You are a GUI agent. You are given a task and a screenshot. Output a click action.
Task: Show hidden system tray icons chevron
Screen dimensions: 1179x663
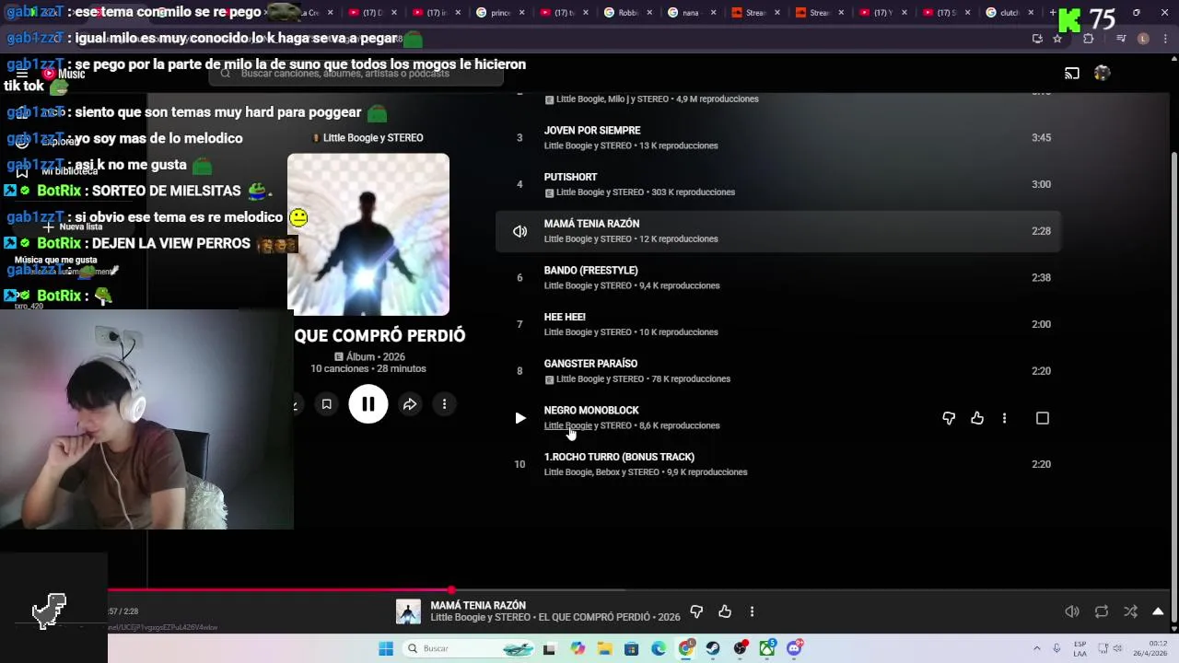tap(1037, 648)
